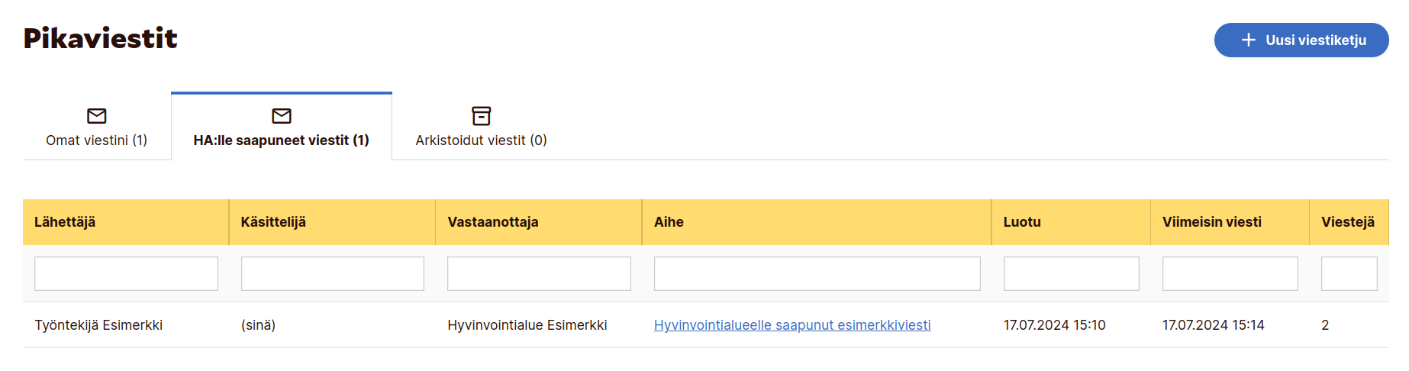Screen dimensions: 1409x371
Task: Select HA:lle saapuneet viestit (1) tab
Action: pos(281,140)
